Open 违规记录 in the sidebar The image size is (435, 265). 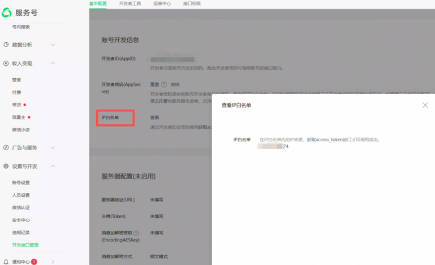[x=21, y=232]
